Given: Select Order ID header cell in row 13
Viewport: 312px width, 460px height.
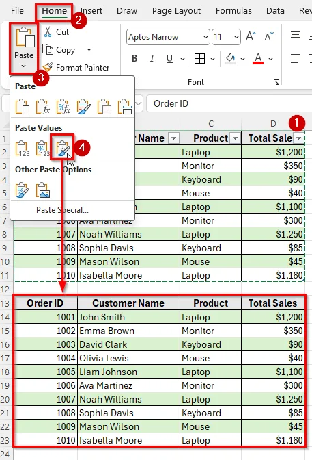Looking at the screenshot, I should pyautogui.click(x=45, y=303).
